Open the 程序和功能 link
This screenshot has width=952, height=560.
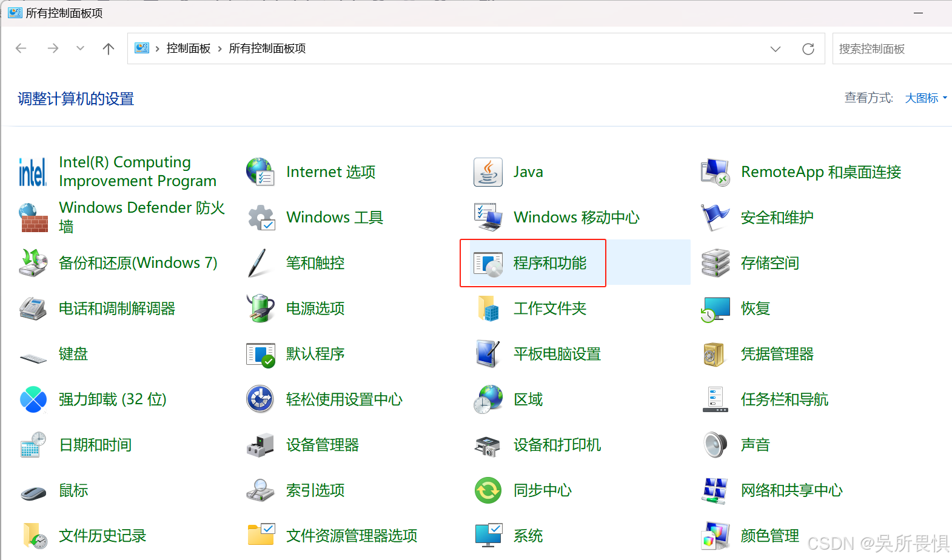click(x=550, y=263)
